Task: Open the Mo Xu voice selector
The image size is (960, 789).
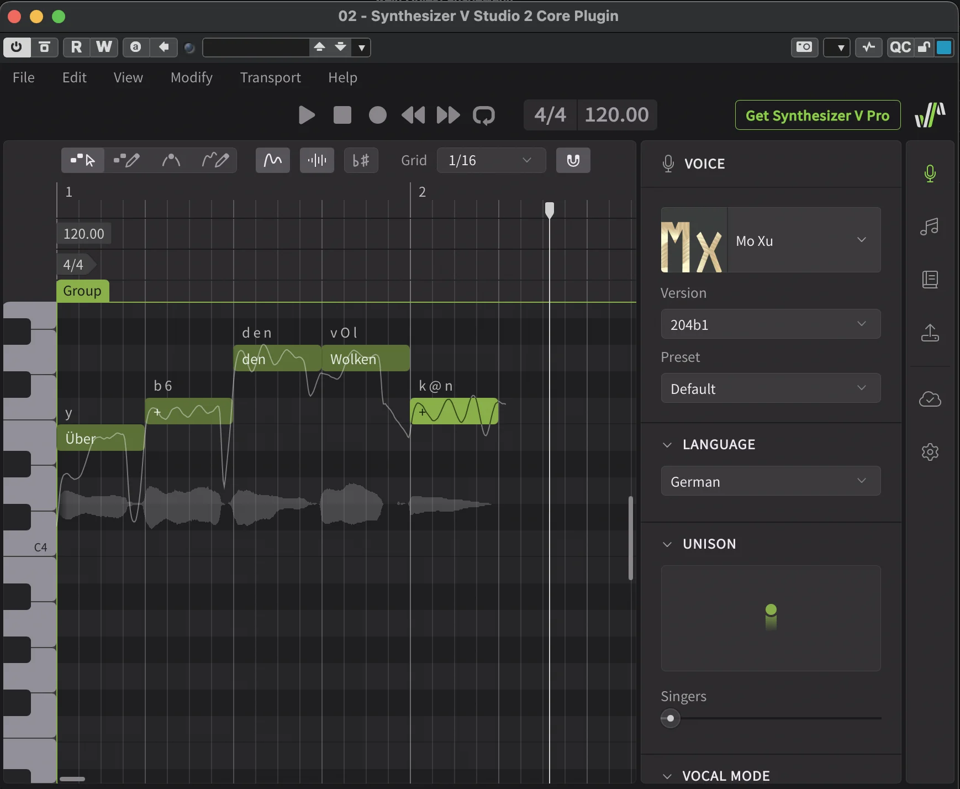Action: point(771,240)
